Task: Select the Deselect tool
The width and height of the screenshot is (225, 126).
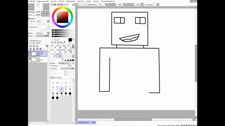Action: coord(69,51)
